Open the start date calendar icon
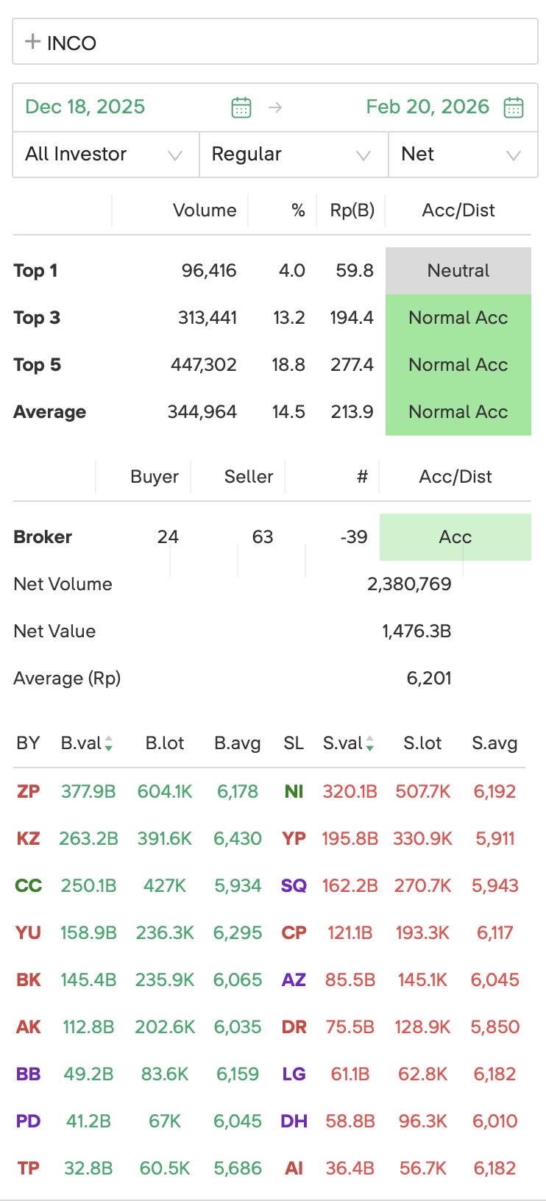This screenshot has width=546, height=1201. click(x=241, y=107)
